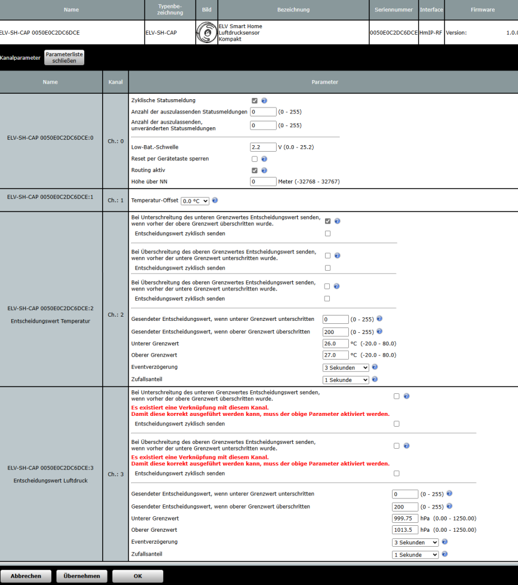This screenshot has width=518, height=585.
Task: Click the ELV Luftdrucksensor device image
Action: click(207, 33)
